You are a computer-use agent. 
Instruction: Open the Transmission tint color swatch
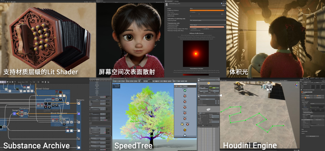pyautogui.click(x=207, y=27)
